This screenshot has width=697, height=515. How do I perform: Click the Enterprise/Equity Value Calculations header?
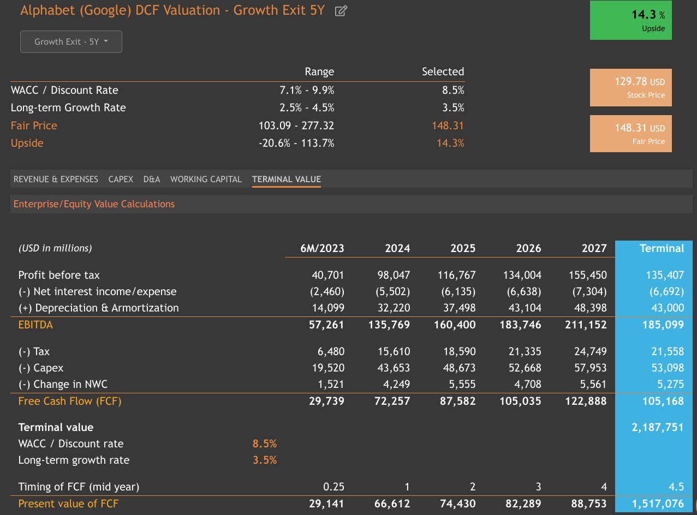pos(94,204)
